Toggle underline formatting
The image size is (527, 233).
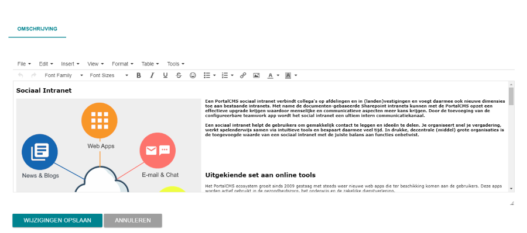pos(165,75)
